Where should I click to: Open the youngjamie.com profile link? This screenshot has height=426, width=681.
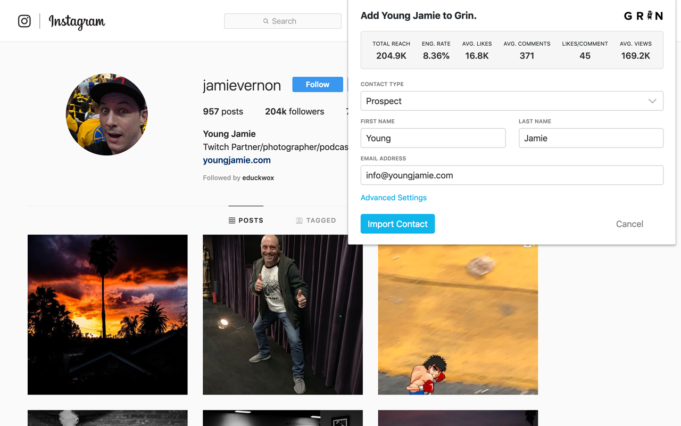tap(237, 160)
